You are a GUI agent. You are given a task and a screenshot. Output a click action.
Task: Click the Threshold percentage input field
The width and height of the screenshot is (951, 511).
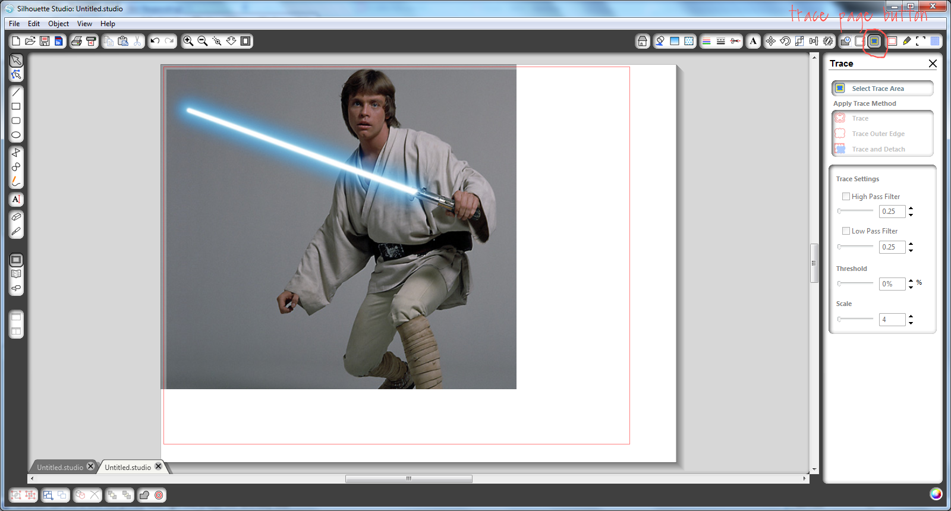tap(892, 284)
